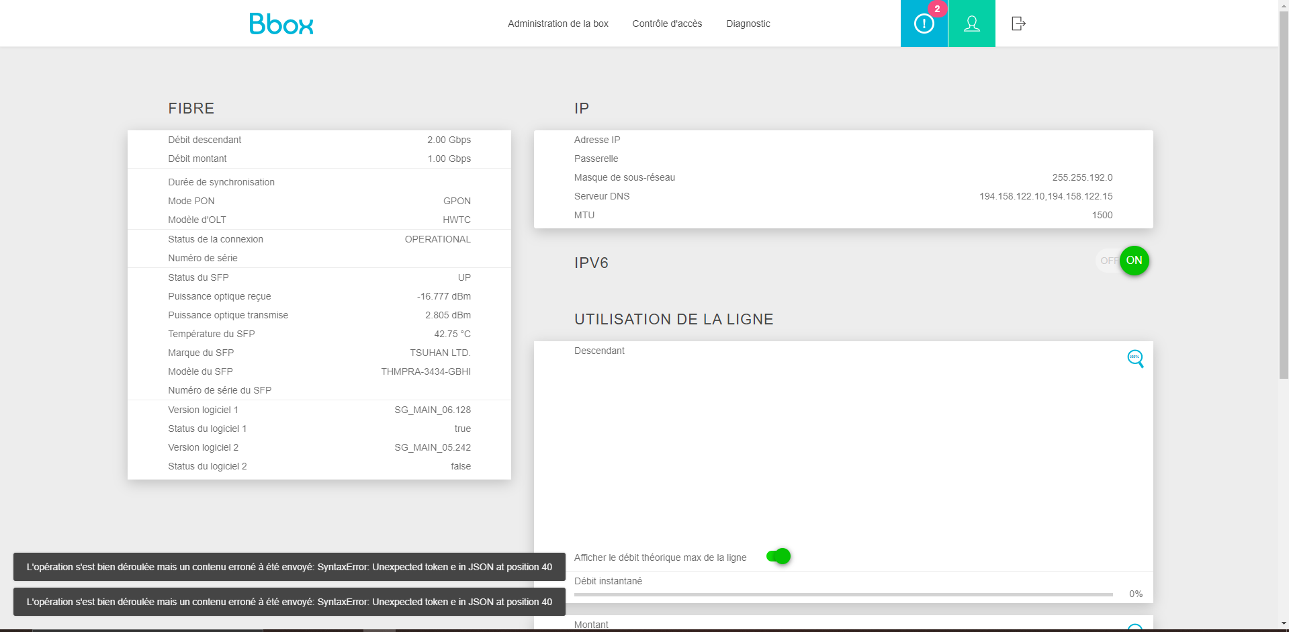Click the Descendant graph label
The image size is (1289, 632).
[599, 351]
